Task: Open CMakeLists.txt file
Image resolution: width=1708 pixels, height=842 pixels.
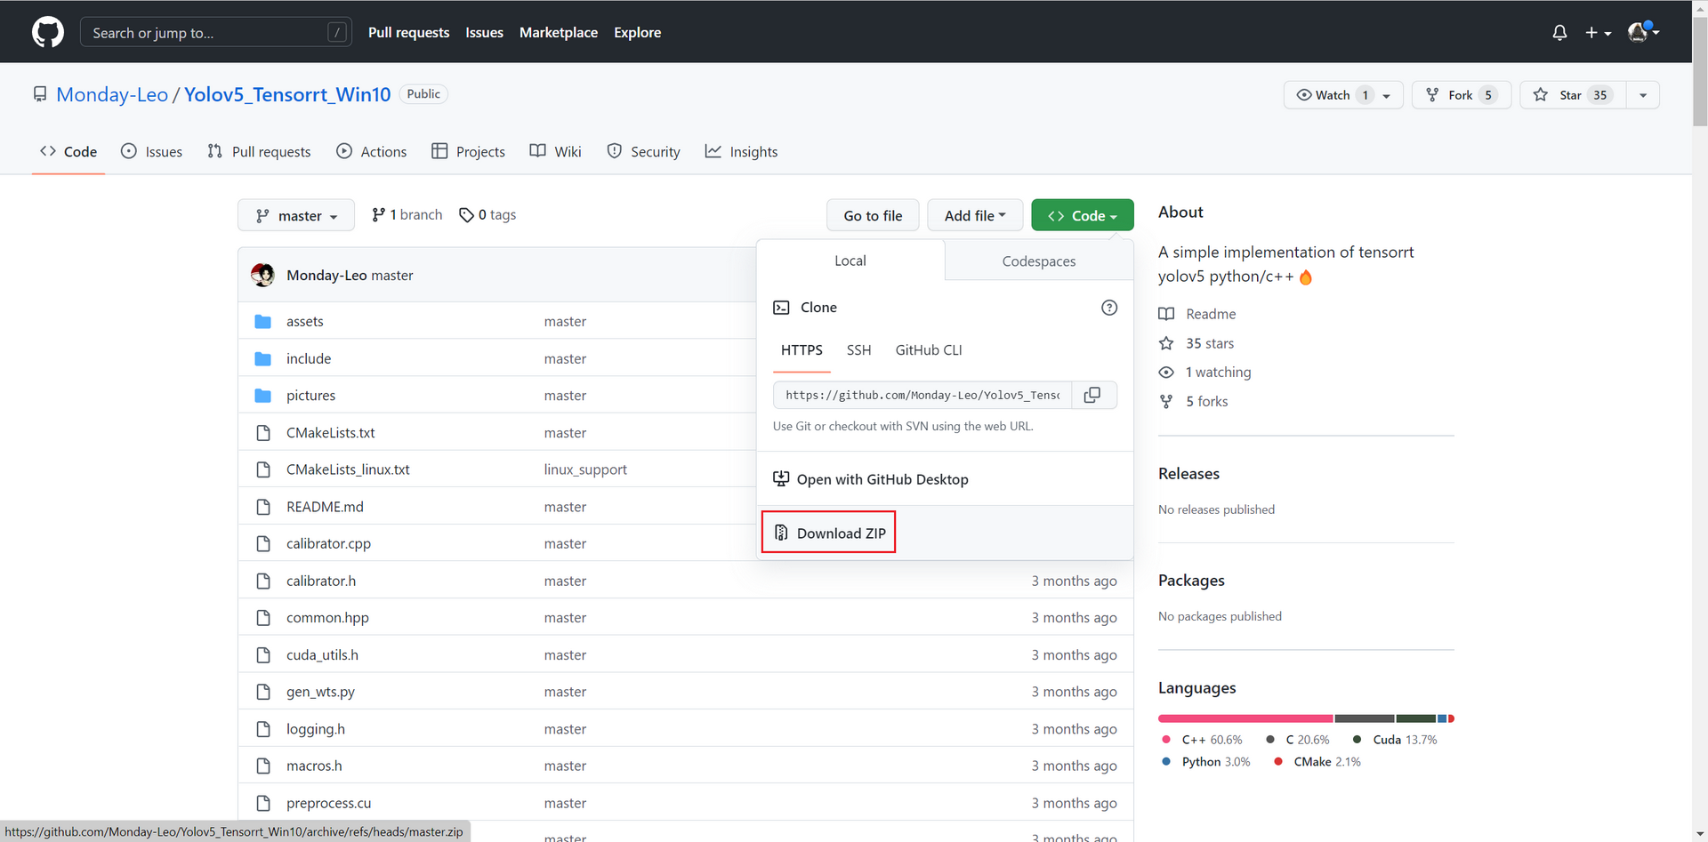Action: [330, 433]
